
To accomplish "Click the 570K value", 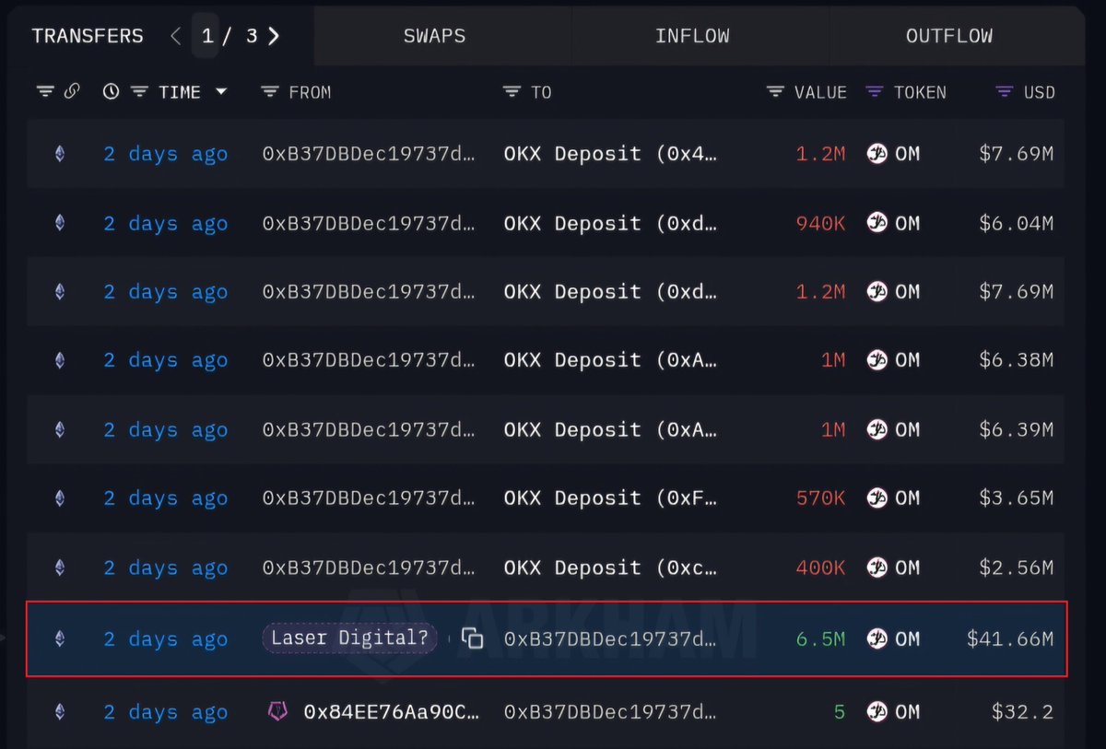I will 820,498.
